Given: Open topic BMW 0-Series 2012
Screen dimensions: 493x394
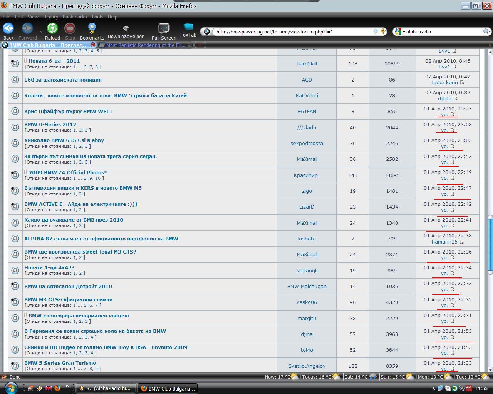Looking at the screenshot, I should [50, 124].
